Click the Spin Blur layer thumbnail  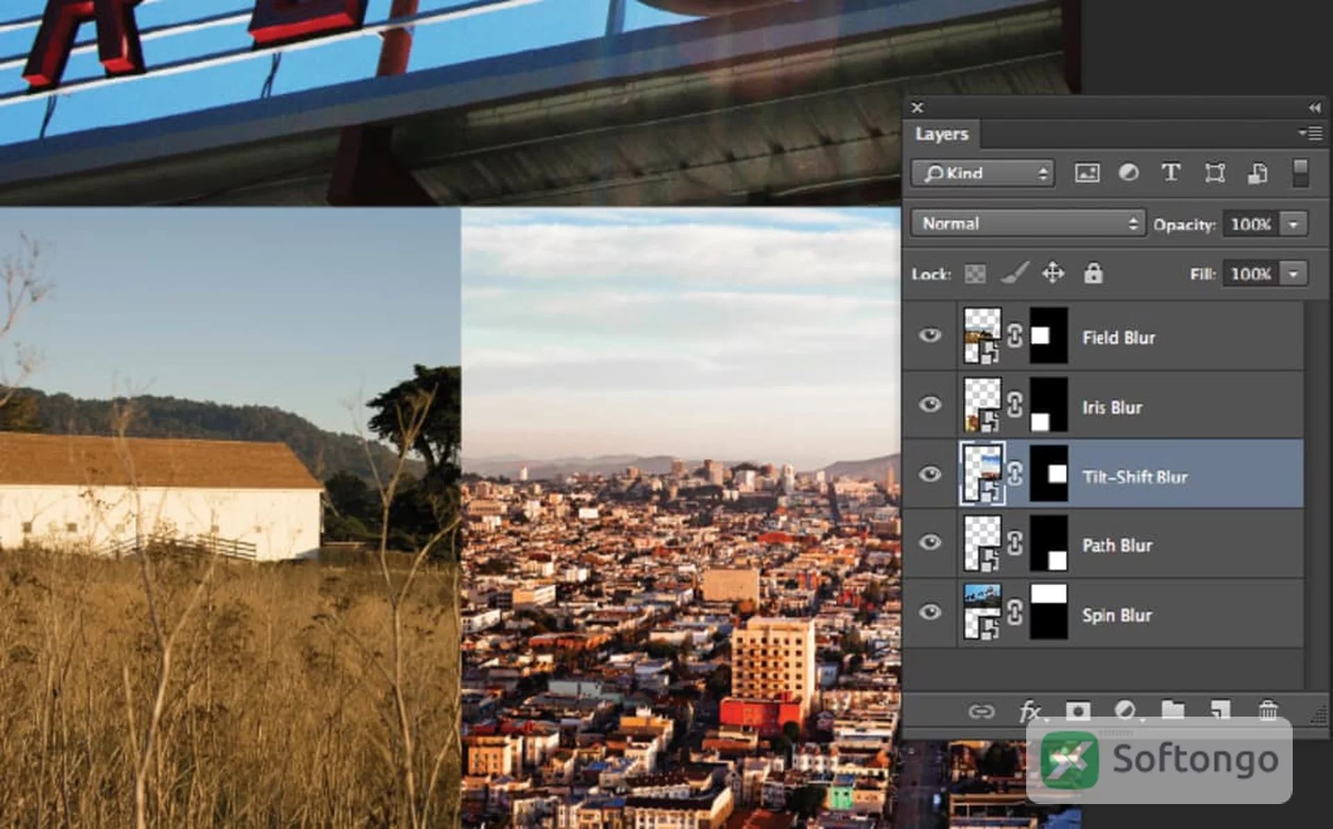pyautogui.click(x=982, y=613)
